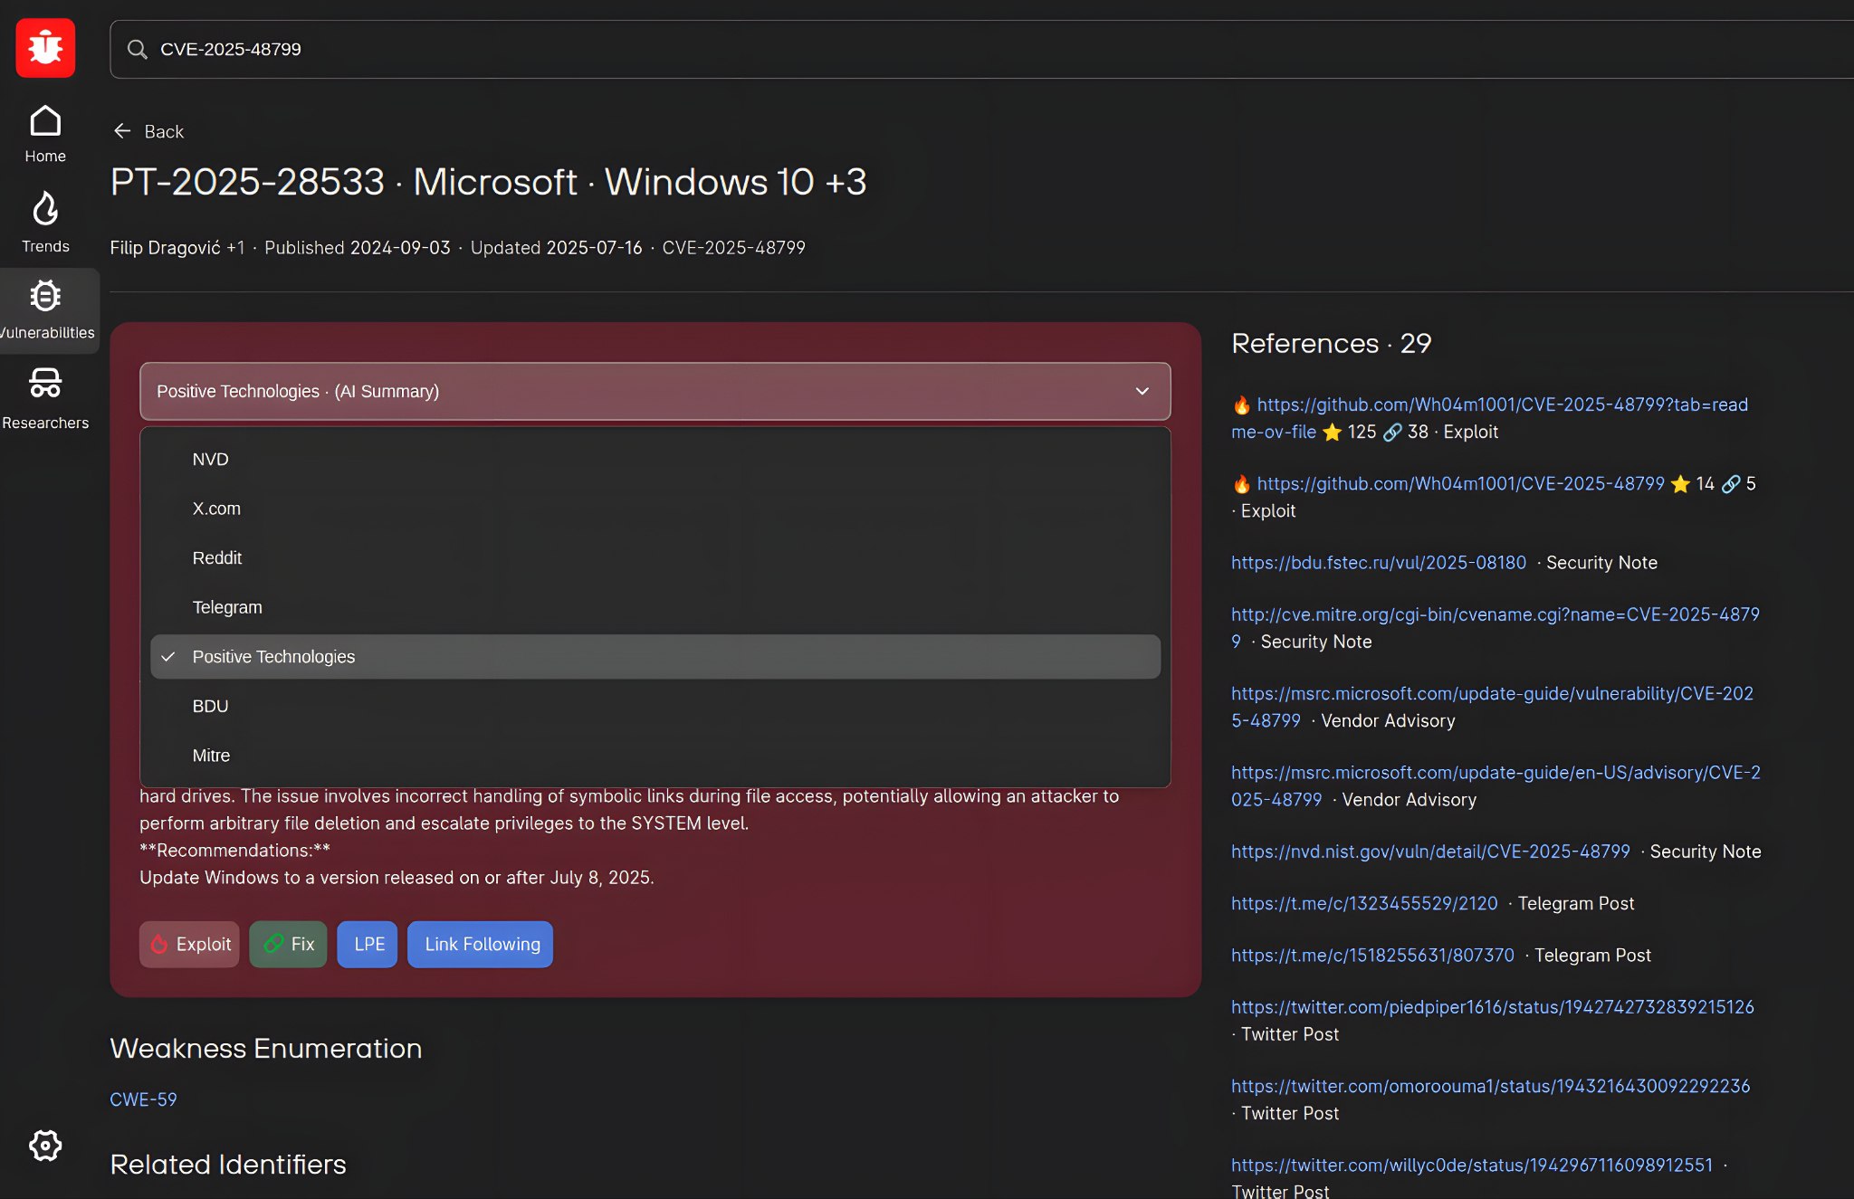Screen dimensions: 1854x1199
Task: Click the search magnifier icon
Action: [138, 49]
